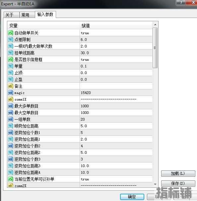The height and width of the screenshot is (201, 197).
Task: Select the 逆势加仓距离3 variable name
Action: pyautogui.click(x=27, y=166)
